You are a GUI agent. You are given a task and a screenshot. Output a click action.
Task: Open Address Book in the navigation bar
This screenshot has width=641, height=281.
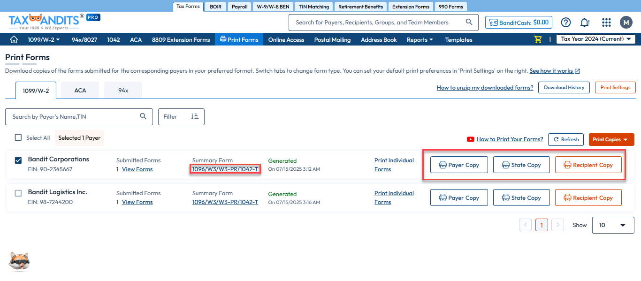(379, 39)
